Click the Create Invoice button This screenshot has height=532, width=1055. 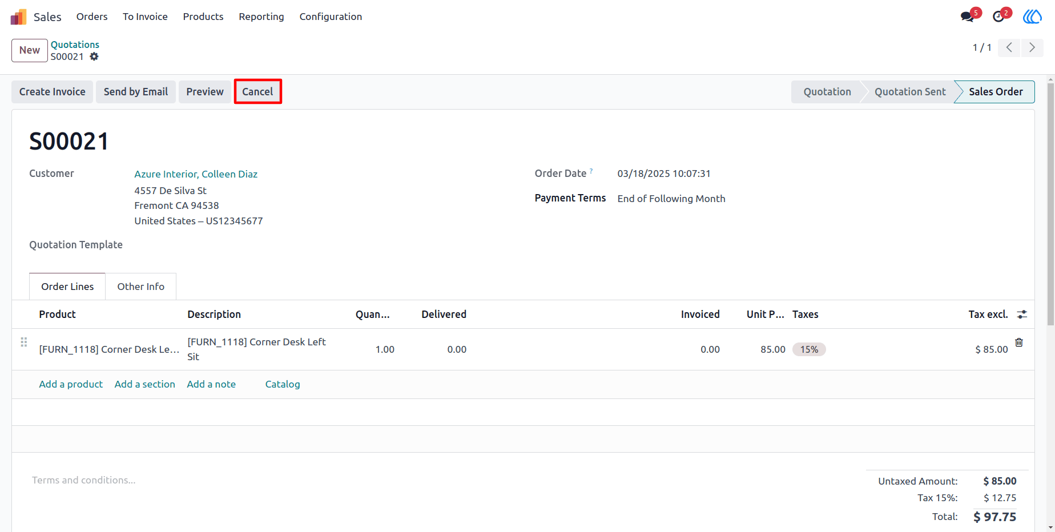(x=53, y=92)
